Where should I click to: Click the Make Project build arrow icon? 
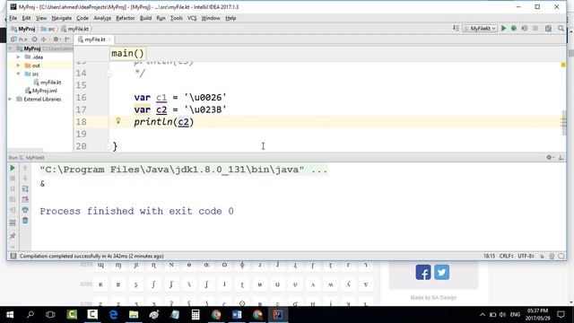[x=456, y=28]
